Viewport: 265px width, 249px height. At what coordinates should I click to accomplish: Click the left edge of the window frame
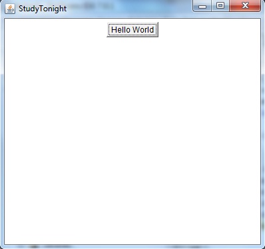[x=2, y=133]
